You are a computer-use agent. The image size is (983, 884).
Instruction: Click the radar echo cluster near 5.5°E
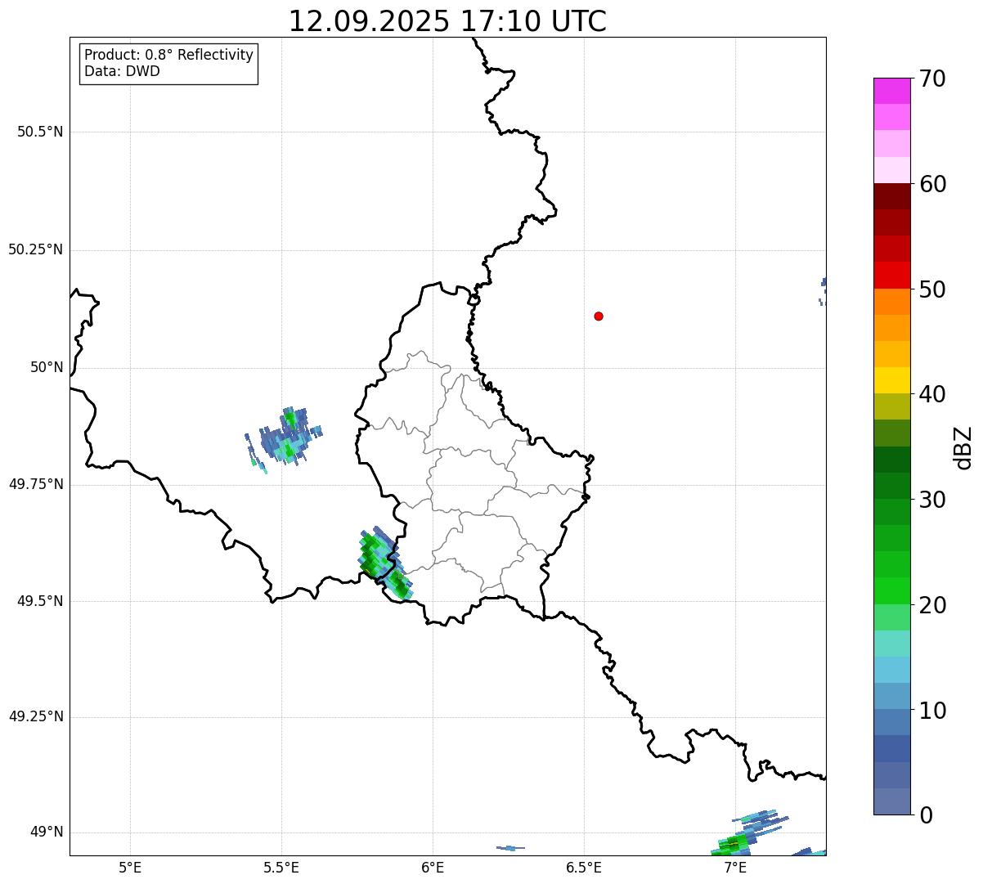pos(284,438)
